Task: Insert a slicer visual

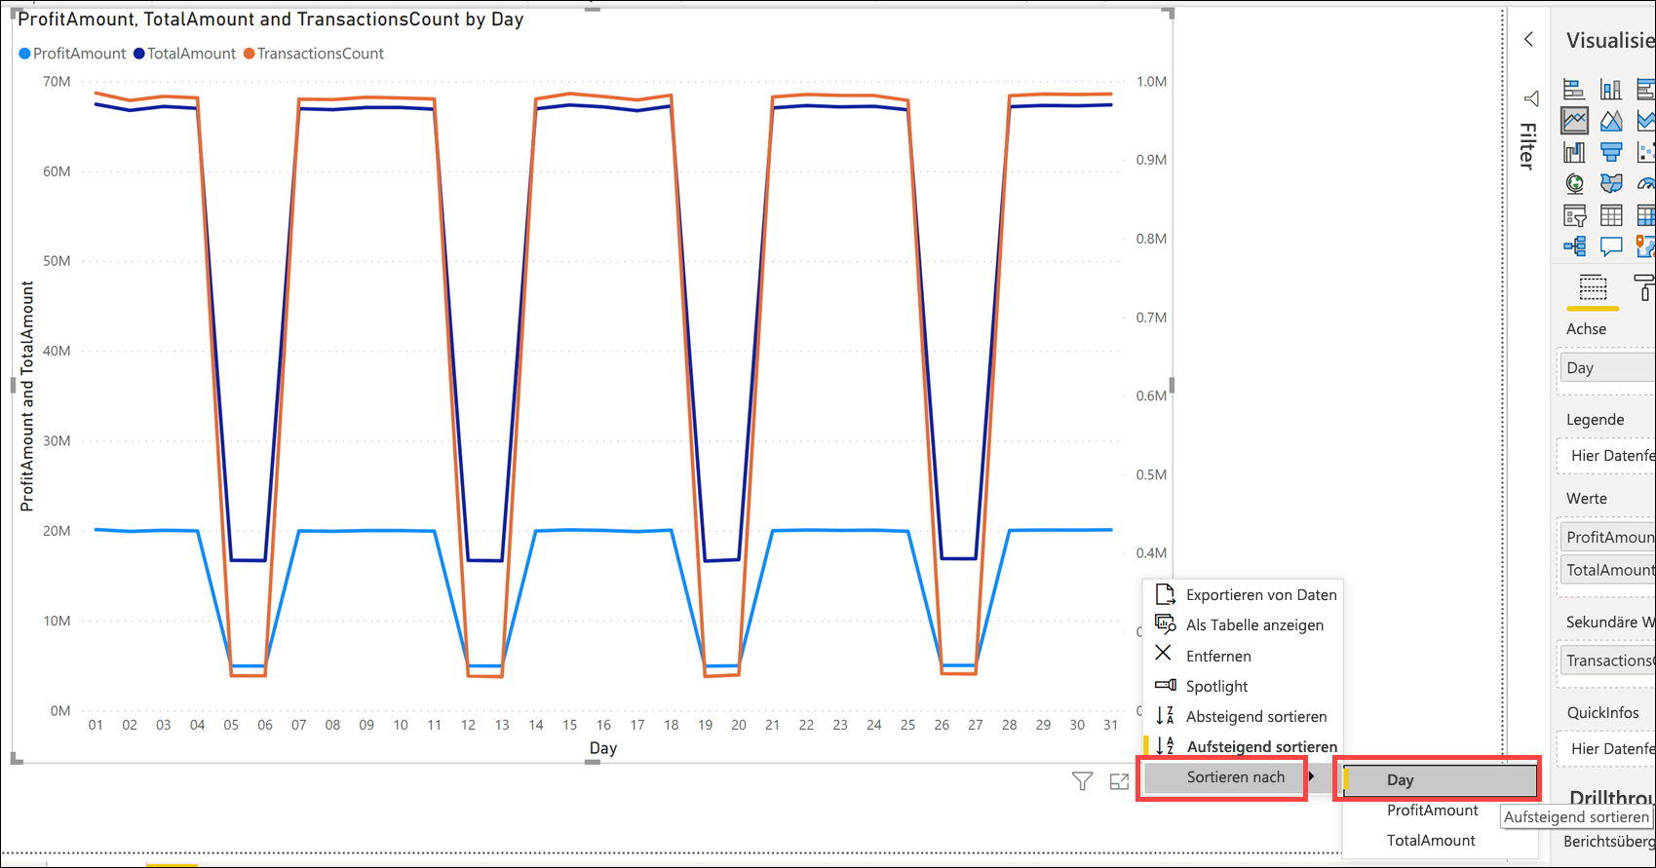Action: coord(1573,215)
